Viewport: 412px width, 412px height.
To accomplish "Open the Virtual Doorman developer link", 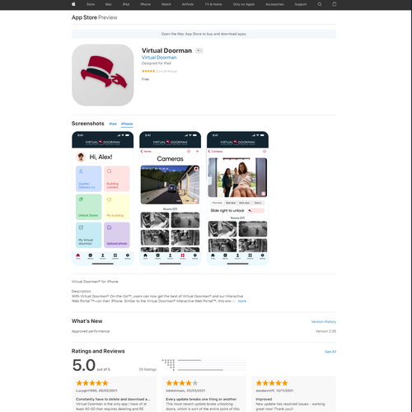I will tap(159, 58).
